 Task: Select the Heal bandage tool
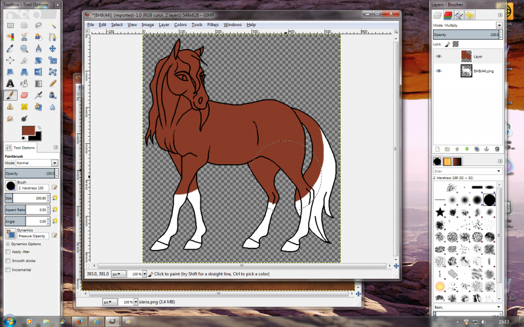[24, 107]
